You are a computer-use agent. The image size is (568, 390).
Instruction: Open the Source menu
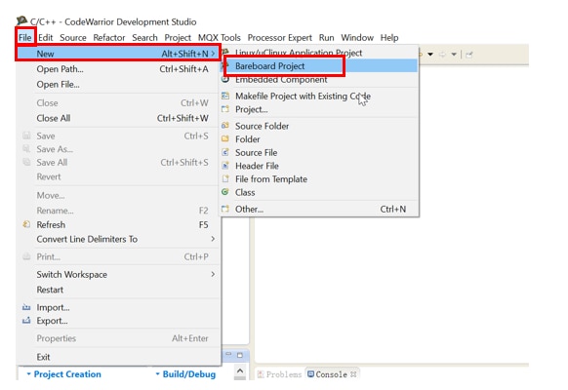[73, 38]
